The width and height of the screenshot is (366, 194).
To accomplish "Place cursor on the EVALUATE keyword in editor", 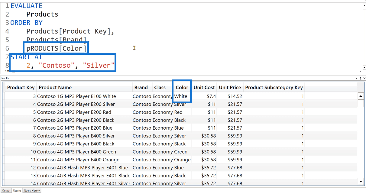I will (x=26, y=5).
